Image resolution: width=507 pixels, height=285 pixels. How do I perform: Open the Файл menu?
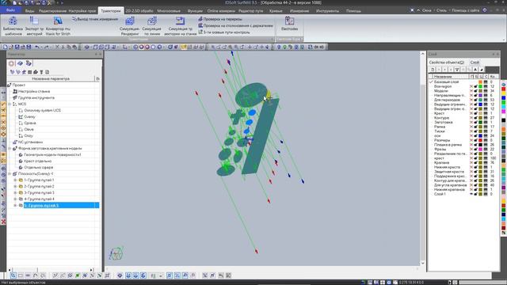(x=10, y=10)
